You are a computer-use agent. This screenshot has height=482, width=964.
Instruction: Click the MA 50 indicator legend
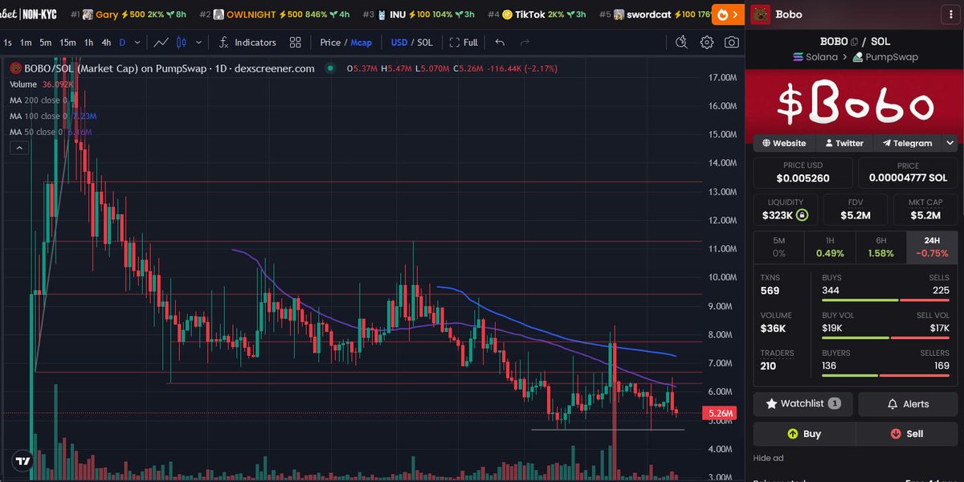coord(51,132)
